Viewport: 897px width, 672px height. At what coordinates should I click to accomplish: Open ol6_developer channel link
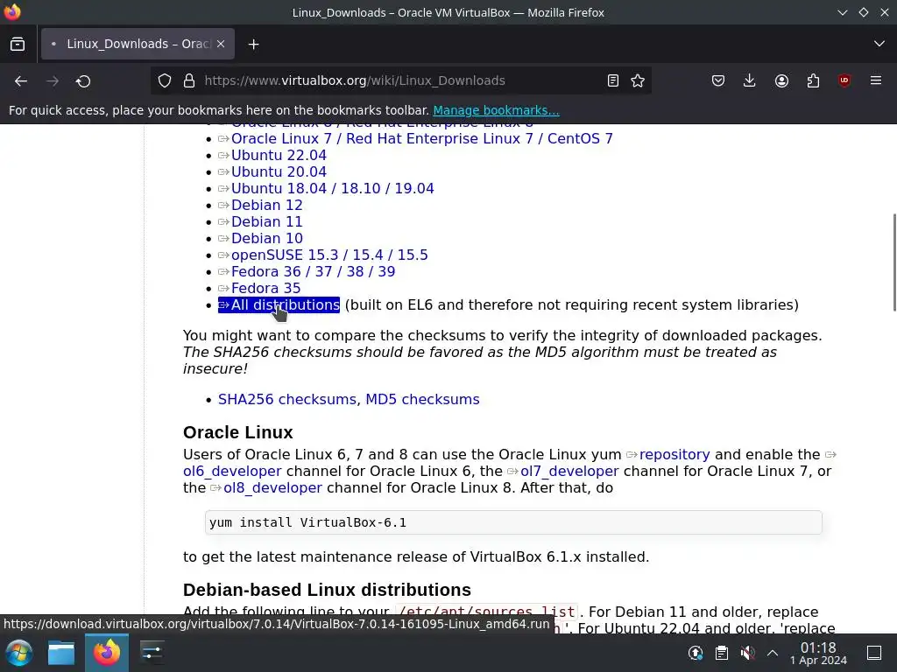click(232, 472)
